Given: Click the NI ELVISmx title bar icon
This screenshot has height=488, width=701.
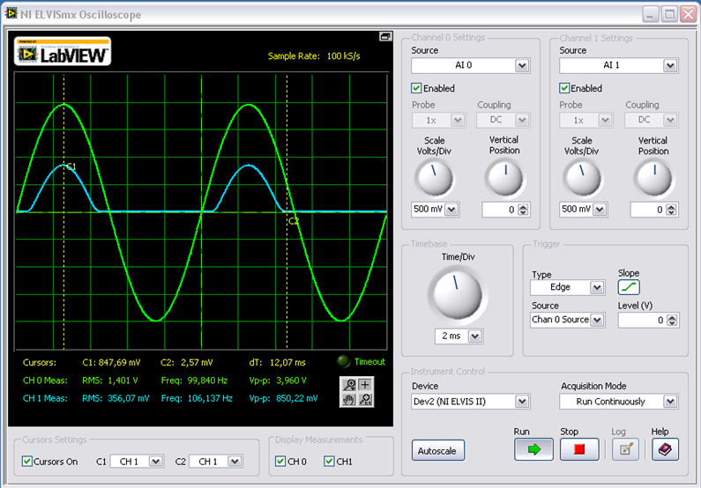Looking at the screenshot, I should pos(11,14).
